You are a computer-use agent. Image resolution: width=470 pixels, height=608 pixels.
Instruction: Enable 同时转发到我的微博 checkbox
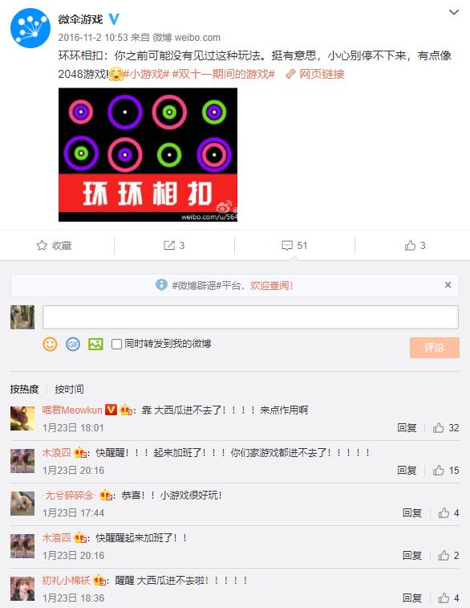click(x=116, y=345)
